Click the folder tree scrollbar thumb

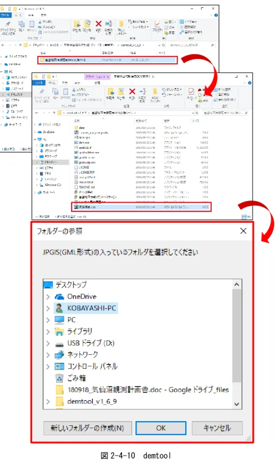pyautogui.click(x=237, y=336)
